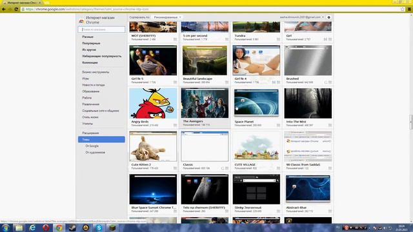Open the Blue Space Sunset theme thumbnail

tap(153, 189)
